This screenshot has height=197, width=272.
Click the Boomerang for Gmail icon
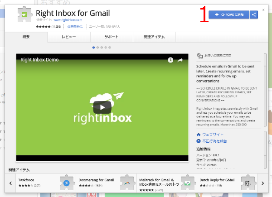127,183
